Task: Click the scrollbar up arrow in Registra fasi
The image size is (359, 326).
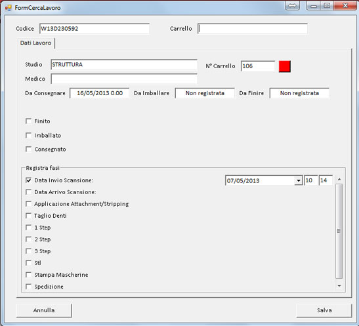Action: point(339,179)
